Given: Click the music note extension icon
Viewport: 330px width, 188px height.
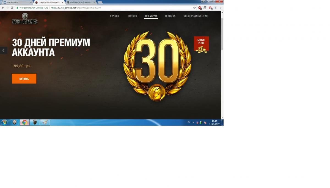Looking at the screenshot, I should pos(205,8).
